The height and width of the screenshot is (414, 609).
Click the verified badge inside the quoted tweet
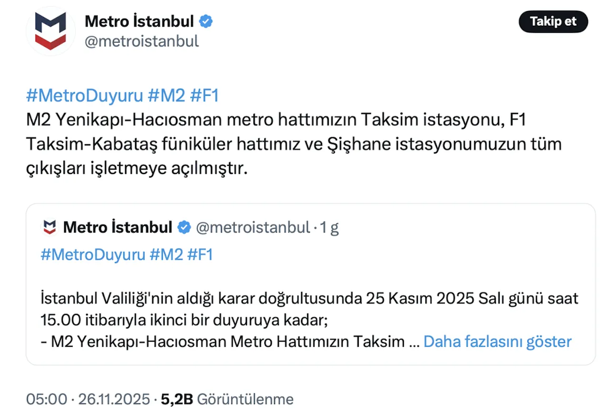point(183,227)
